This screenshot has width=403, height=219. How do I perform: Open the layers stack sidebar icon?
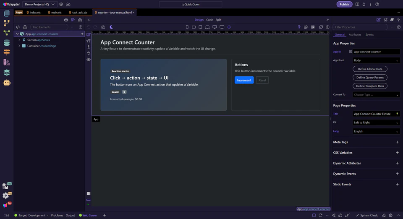click(7, 73)
